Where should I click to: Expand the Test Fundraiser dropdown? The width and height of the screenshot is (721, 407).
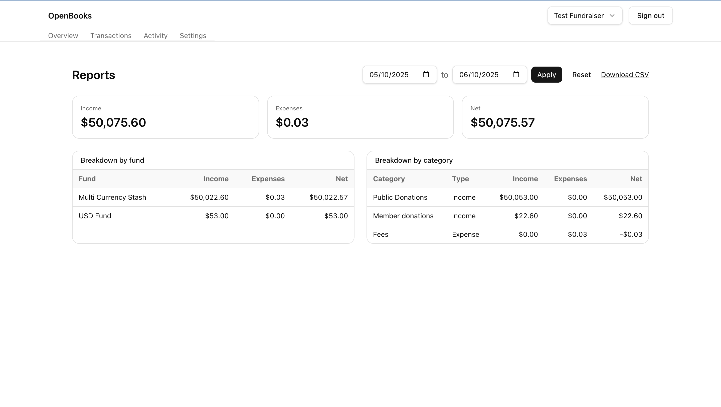[x=584, y=16]
